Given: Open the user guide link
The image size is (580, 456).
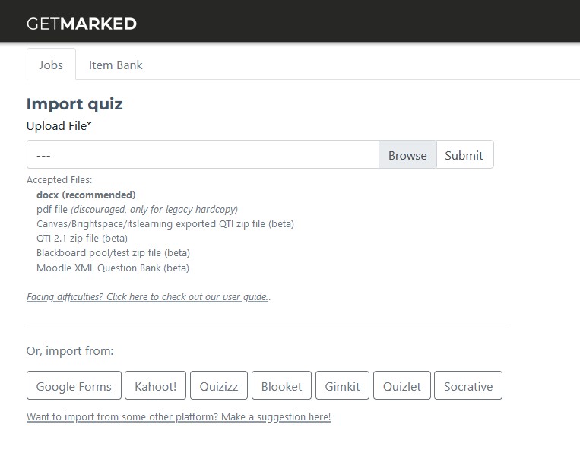Looking at the screenshot, I should tap(147, 297).
